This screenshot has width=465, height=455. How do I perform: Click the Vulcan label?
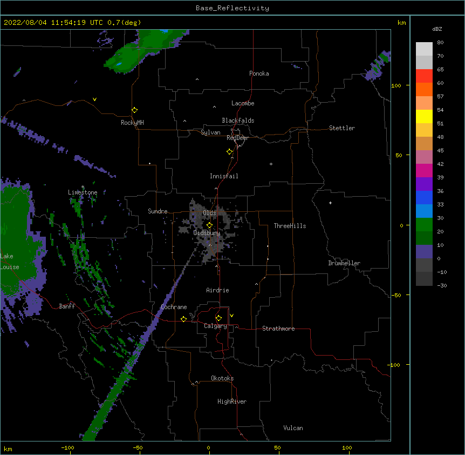[x=293, y=428]
